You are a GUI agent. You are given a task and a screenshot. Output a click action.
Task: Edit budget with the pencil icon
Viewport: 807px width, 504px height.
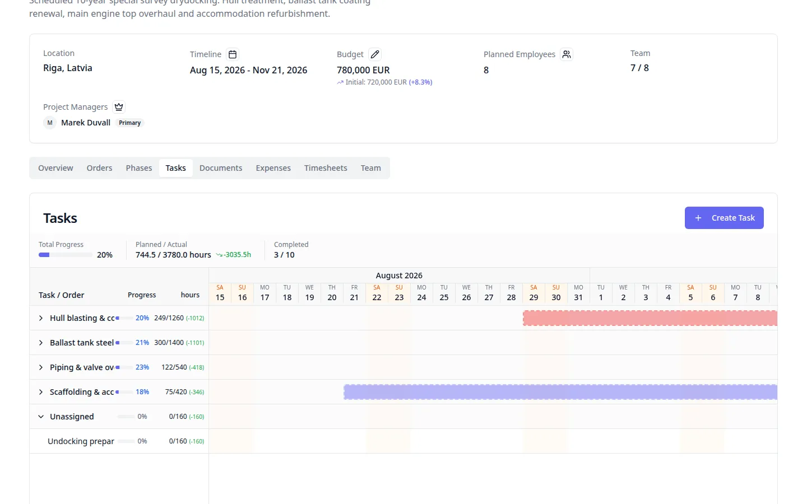(x=375, y=54)
